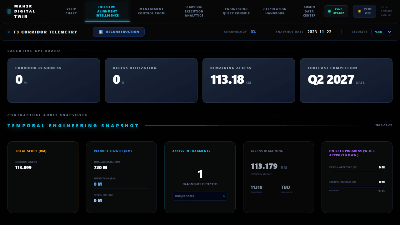The width and height of the screenshot is (400, 225).
Task: Click the play icon in Reconstruction button
Action: 101,32
